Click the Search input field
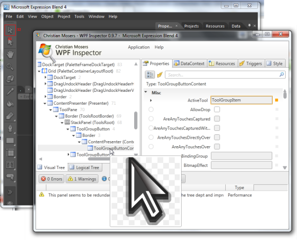Viewport: 297px width, 240px height. pyautogui.click(x=225, y=75)
